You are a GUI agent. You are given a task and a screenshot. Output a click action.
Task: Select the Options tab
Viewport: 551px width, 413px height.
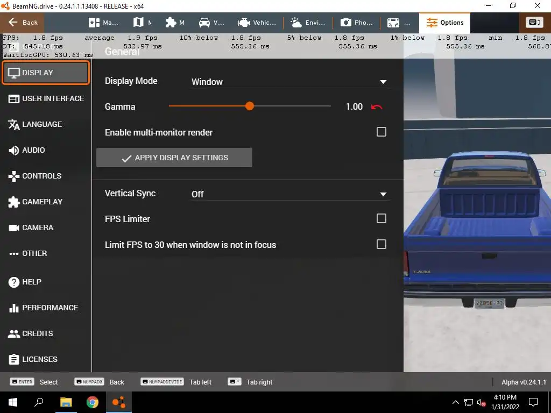point(444,23)
